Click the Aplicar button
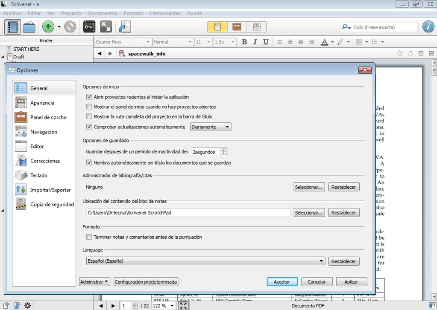Image resolution: width=437 pixels, height=310 pixels. (x=351, y=281)
